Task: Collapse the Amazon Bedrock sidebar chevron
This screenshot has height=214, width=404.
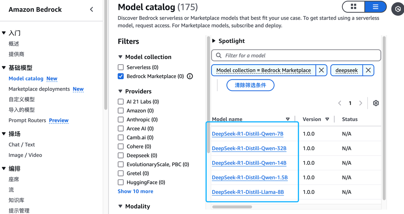Action: (92, 9)
